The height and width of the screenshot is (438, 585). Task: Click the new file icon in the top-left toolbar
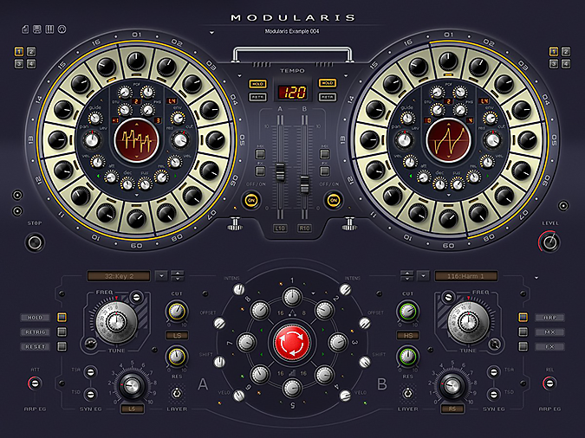(25, 29)
